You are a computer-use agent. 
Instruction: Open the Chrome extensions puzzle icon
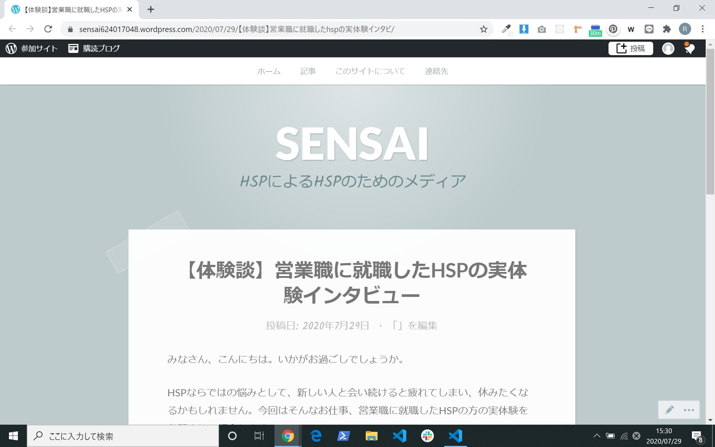(667, 29)
